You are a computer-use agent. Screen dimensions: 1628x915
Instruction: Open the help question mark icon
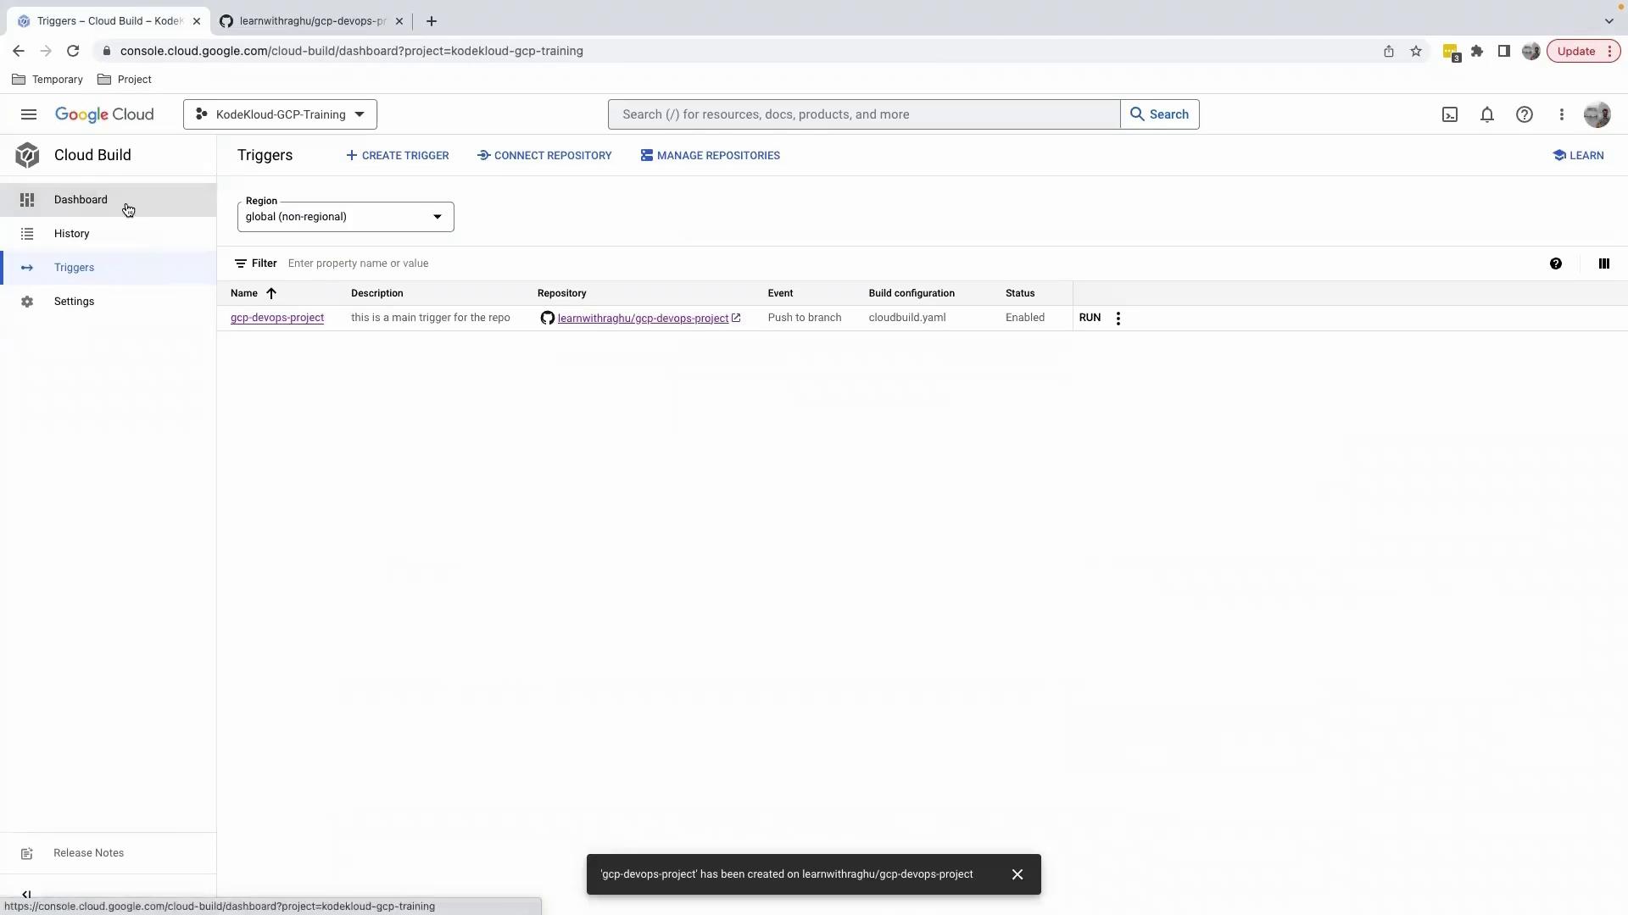click(x=1525, y=114)
